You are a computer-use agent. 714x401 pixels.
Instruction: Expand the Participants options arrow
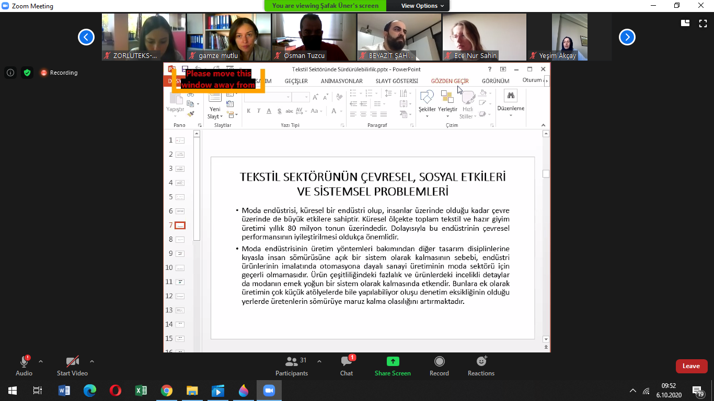pos(319,361)
